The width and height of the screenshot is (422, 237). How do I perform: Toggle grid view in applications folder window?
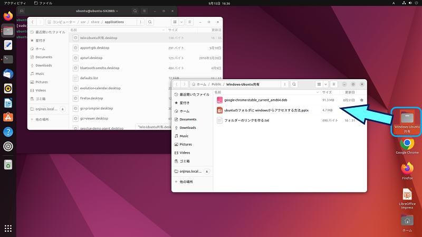point(175,22)
